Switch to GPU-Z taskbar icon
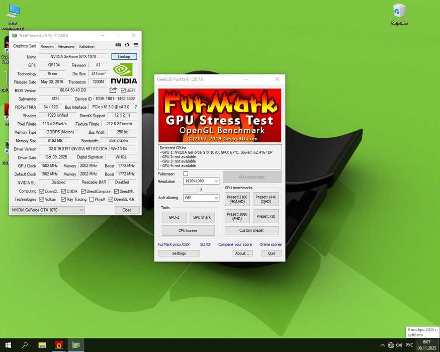The image size is (440, 352). coord(76,345)
